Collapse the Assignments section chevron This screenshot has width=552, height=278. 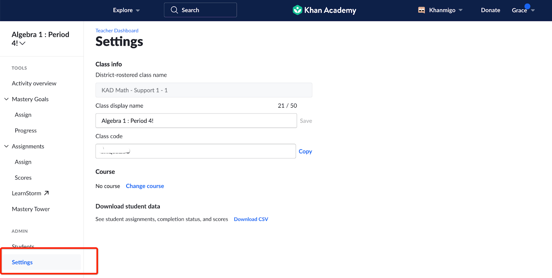pyautogui.click(x=6, y=146)
